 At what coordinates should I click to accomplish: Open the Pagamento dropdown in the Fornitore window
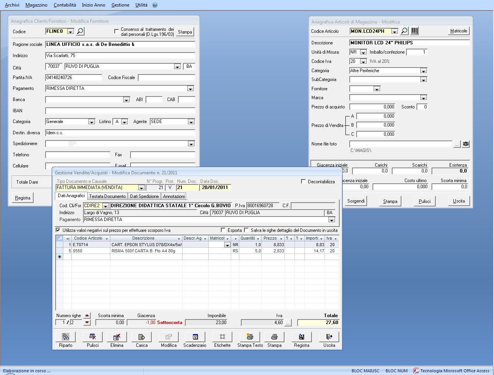[190, 89]
